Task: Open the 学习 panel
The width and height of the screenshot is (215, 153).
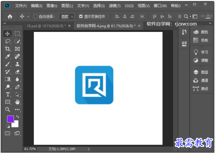Action: 201,52
